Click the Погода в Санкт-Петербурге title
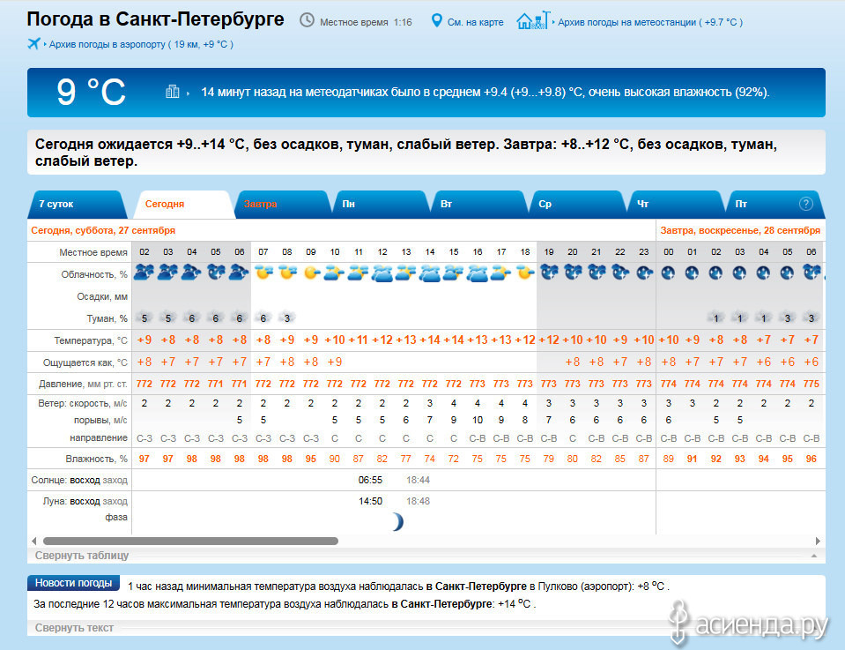This screenshot has width=845, height=650. [x=155, y=19]
